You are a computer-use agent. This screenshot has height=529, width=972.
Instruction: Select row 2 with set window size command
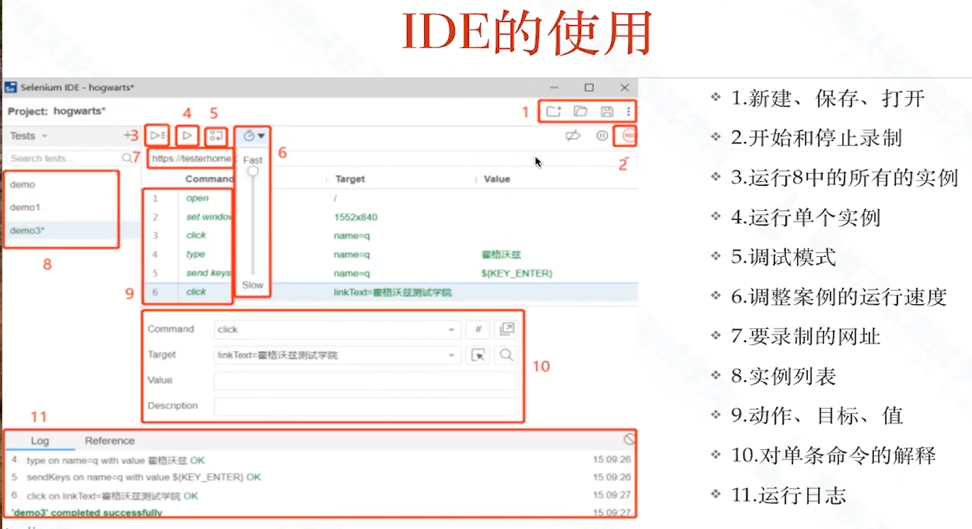(390, 217)
